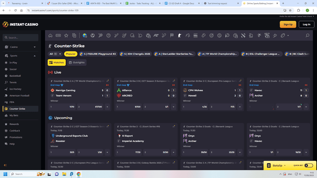
Task: Expand more markets for Nemiga Gaming match
Action: [107, 107]
